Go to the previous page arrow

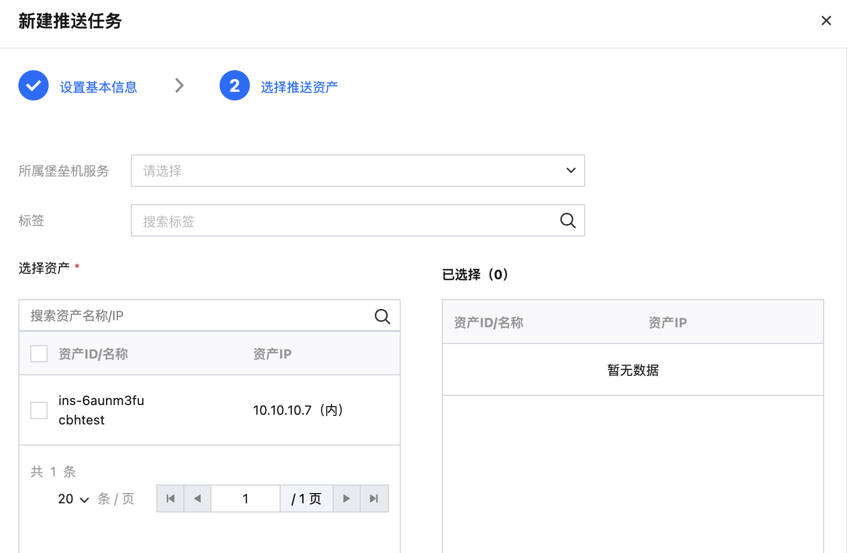coord(197,498)
